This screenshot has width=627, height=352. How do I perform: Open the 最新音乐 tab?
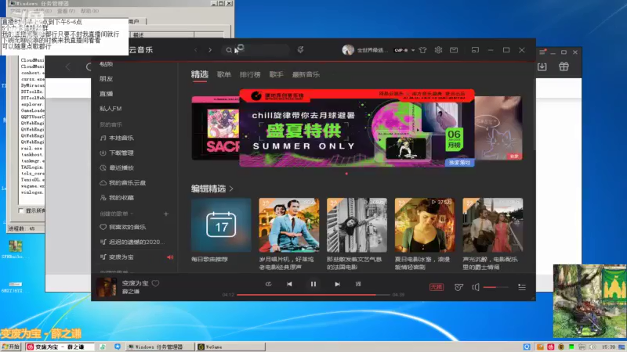[x=306, y=74]
